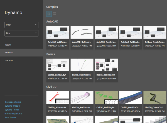Open the Civil3D_AddTextAn sample thumbnail
Image resolution: width=167 pixels, height=123 pixels.
coord(82,98)
